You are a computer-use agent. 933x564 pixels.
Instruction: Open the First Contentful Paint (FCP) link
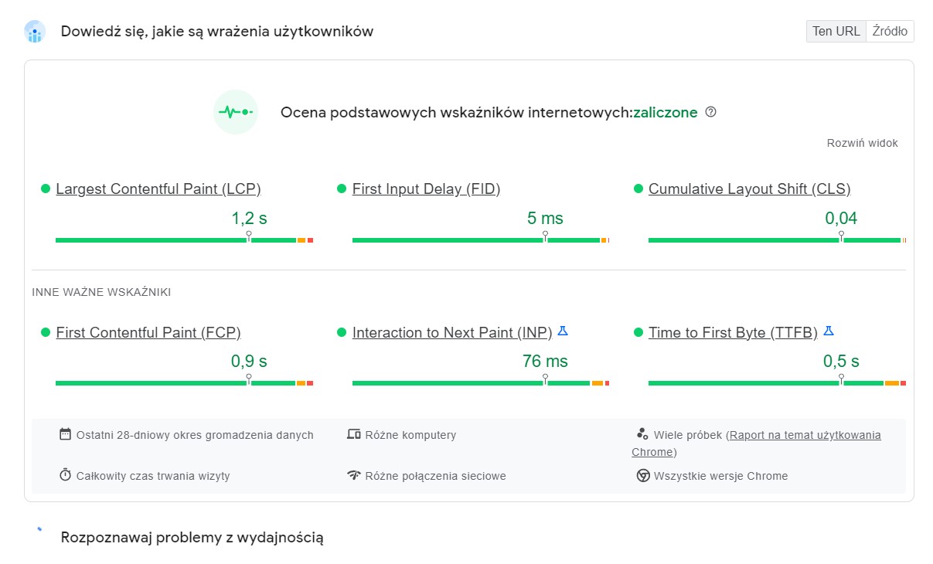pos(148,333)
